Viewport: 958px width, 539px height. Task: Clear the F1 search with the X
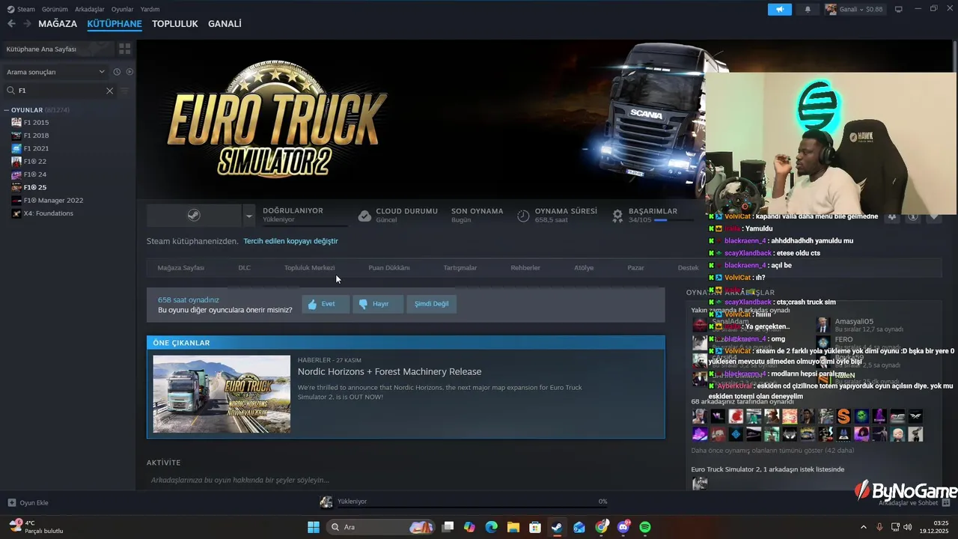pyautogui.click(x=109, y=91)
